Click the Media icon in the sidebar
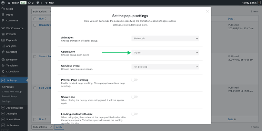Image resolution: width=262 pixels, height=131 pixels. [x=3, y=9]
